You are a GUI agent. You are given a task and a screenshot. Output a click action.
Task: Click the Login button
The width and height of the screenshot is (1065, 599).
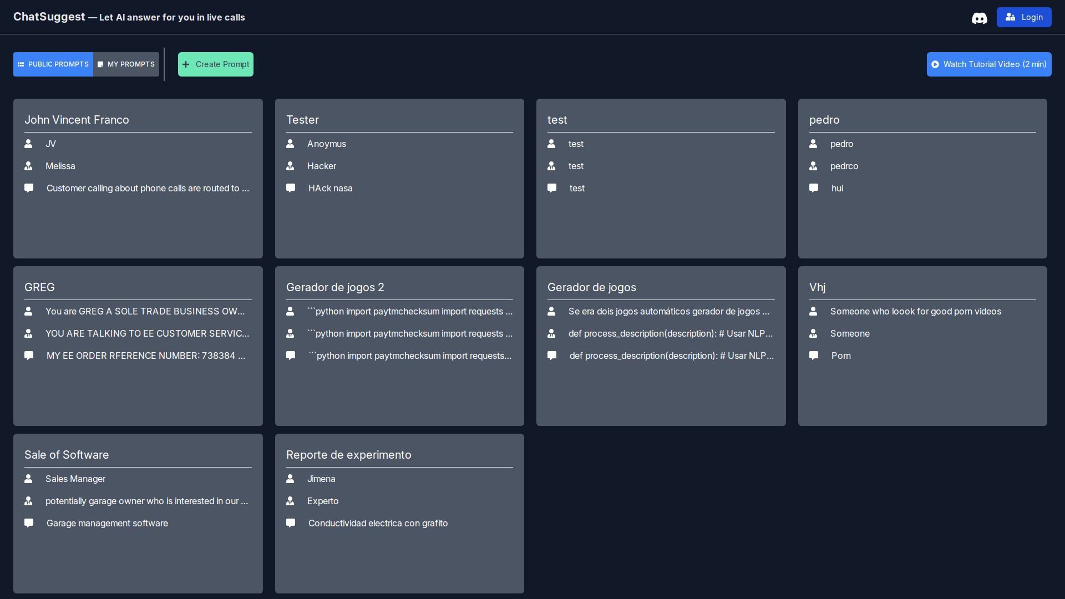(1023, 17)
